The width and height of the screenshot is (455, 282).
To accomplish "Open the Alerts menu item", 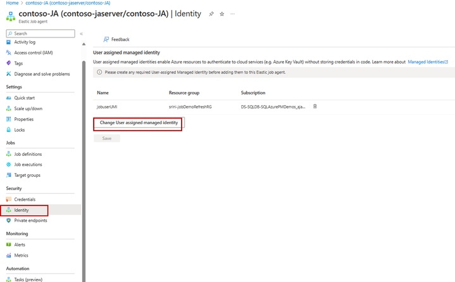I will point(20,245).
